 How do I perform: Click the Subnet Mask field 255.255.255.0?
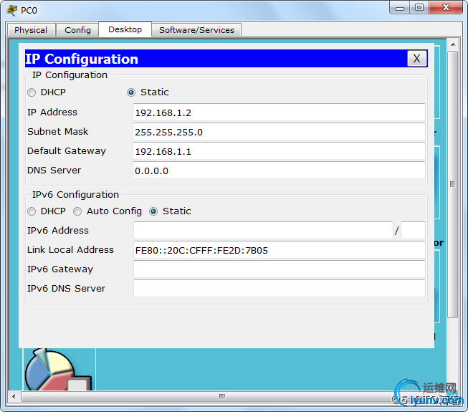(x=279, y=132)
